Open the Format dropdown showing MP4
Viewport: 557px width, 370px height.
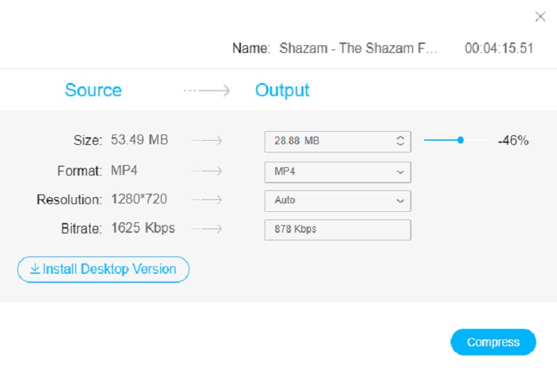point(337,171)
